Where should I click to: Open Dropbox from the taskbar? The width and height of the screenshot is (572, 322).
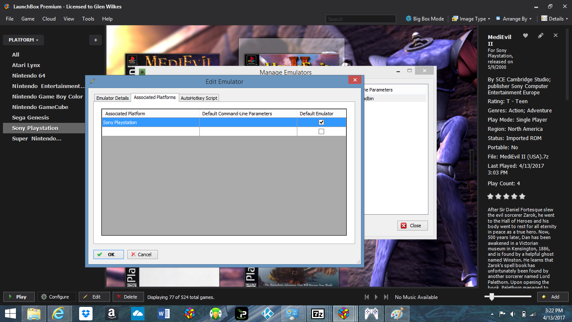[x=87, y=313]
